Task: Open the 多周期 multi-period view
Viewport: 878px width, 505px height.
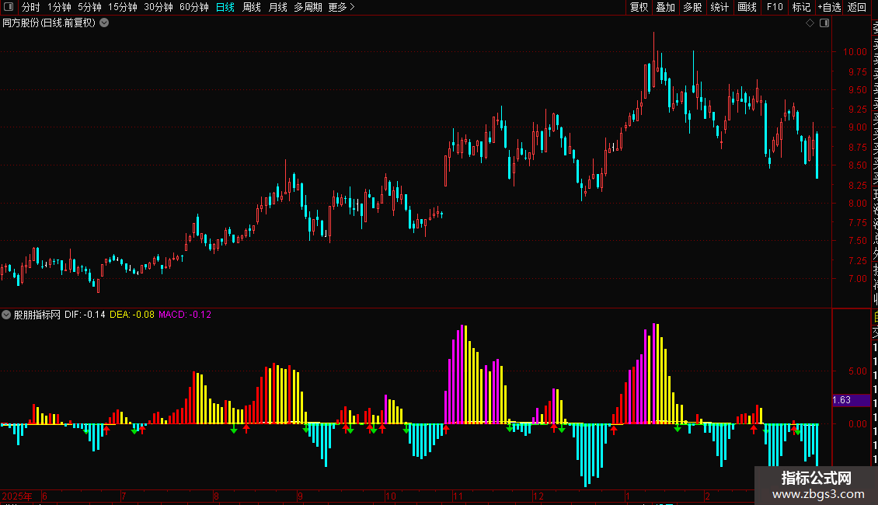Action: [308, 7]
